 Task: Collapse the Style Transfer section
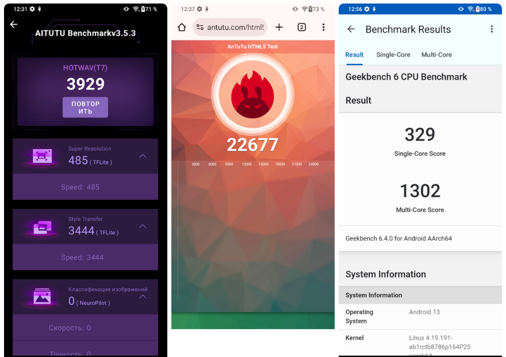pos(143,226)
